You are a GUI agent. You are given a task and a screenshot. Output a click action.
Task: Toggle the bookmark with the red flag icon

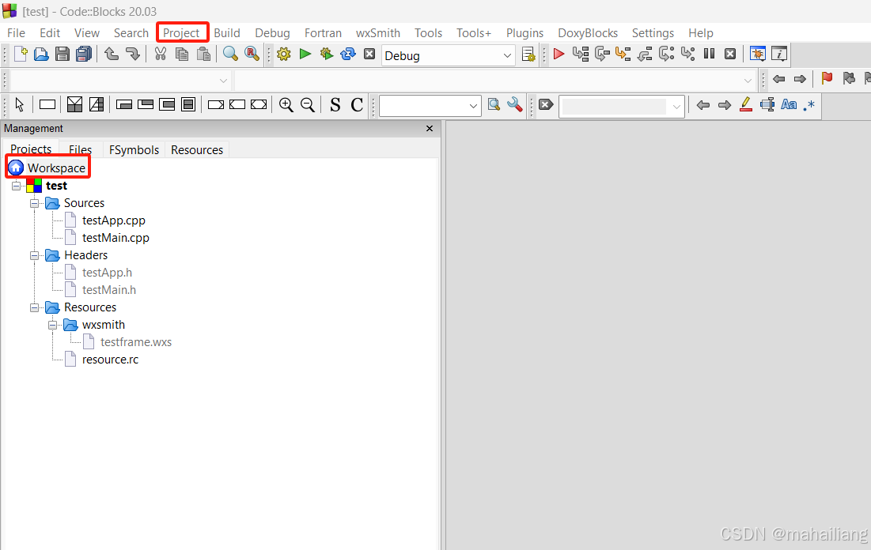click(827, 78)
